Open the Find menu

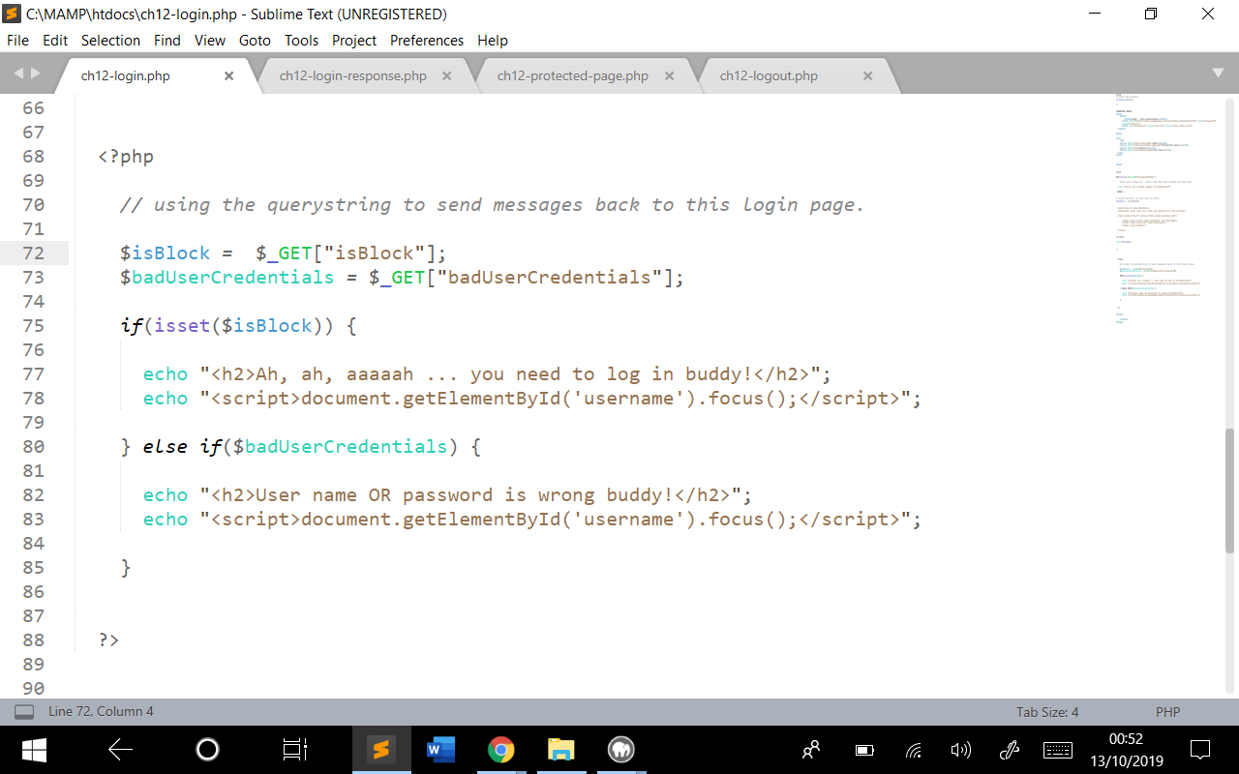[x=167, y=40]
